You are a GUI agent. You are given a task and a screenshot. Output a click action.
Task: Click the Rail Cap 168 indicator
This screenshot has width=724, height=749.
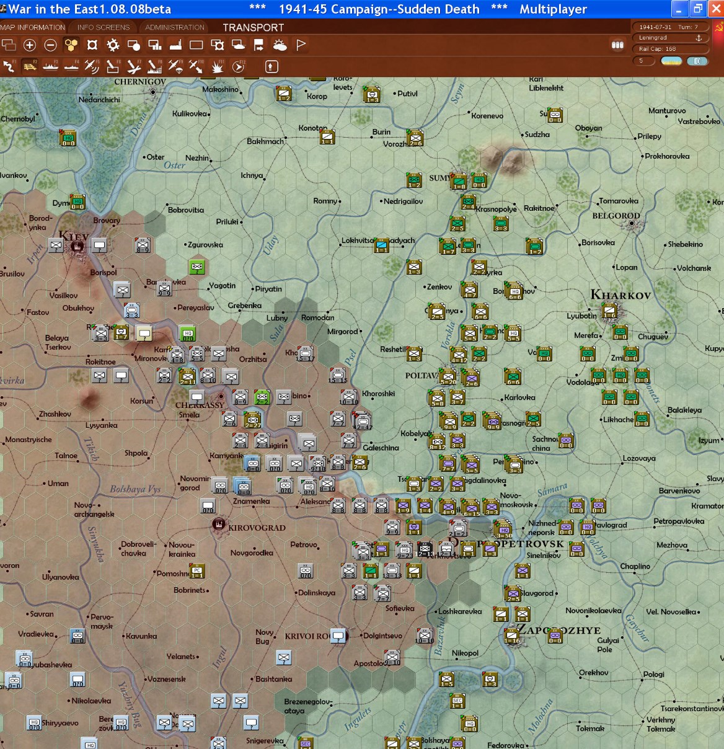(670, 49)
